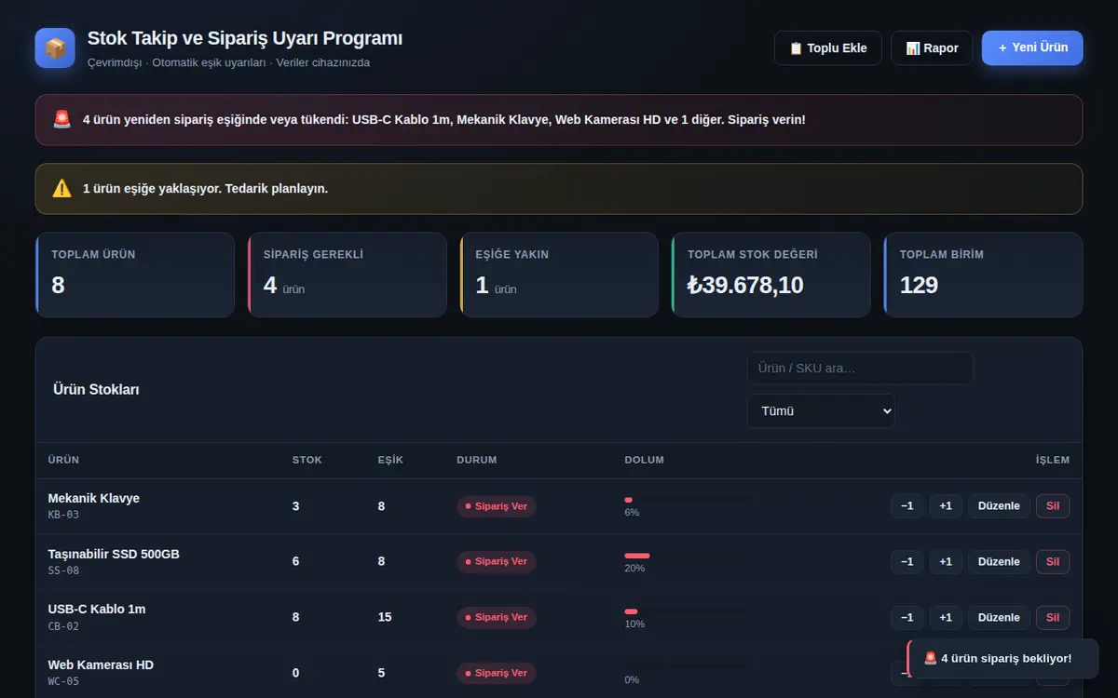
Task: Click the DOLUM column header
Action: 645,460
